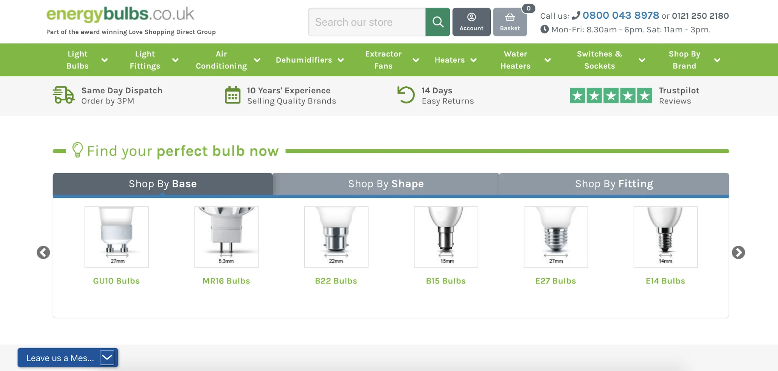
Task: Open the shopping Basket
Action: click(x=510, y=22)
